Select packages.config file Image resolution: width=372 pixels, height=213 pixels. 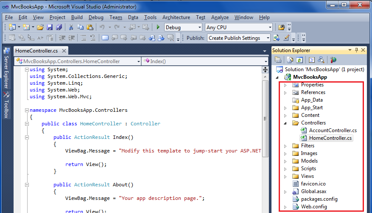319,199
